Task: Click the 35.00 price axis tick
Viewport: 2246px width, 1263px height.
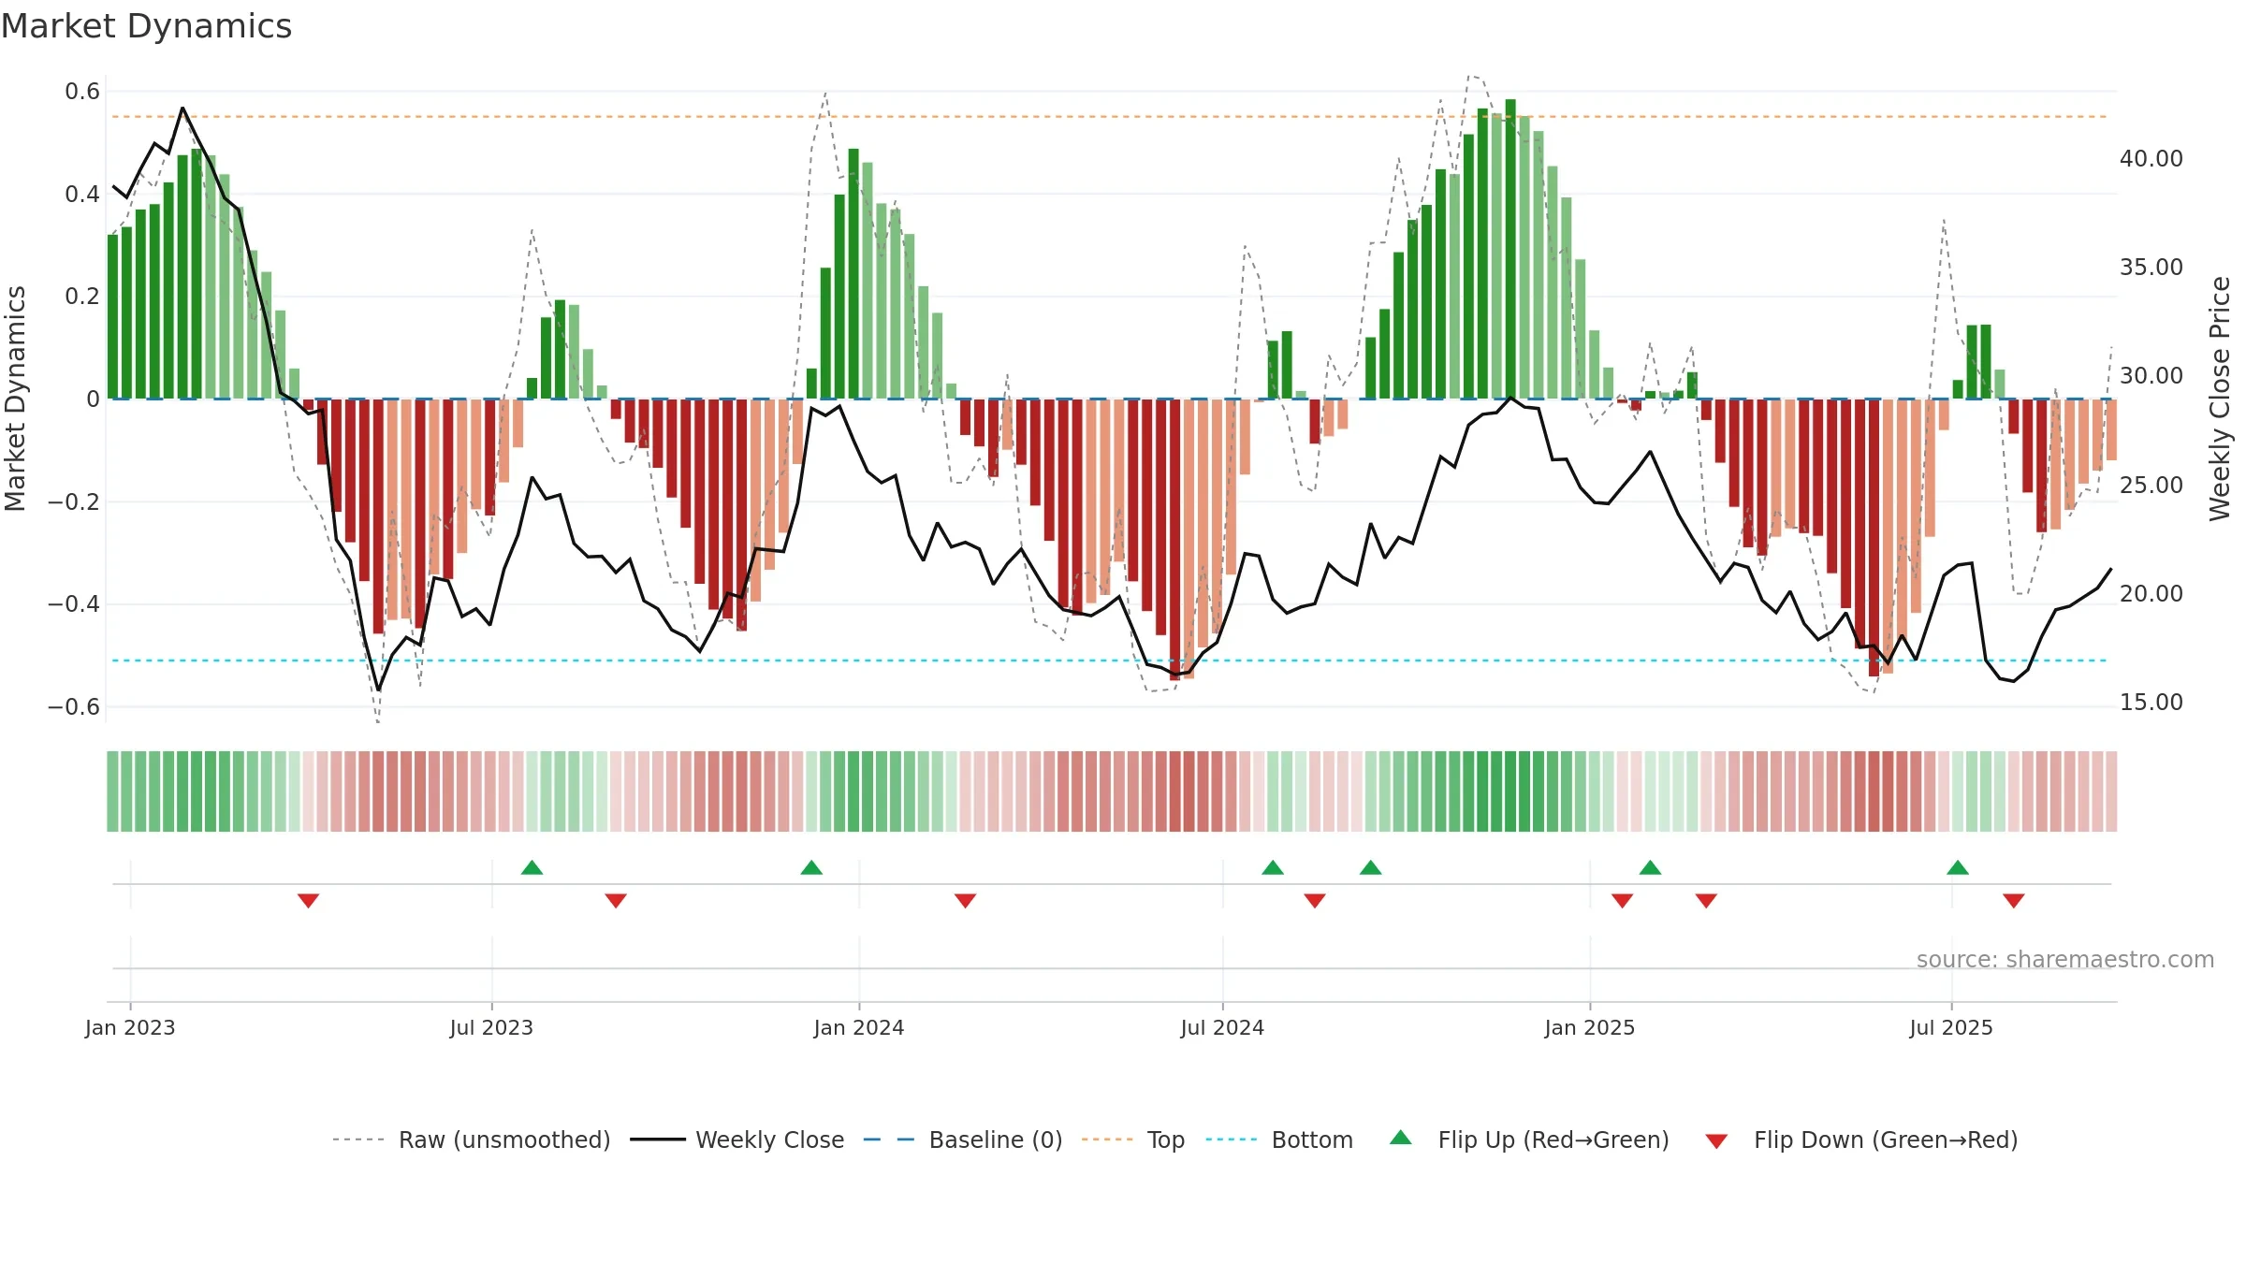Action: coord(2151,268)
